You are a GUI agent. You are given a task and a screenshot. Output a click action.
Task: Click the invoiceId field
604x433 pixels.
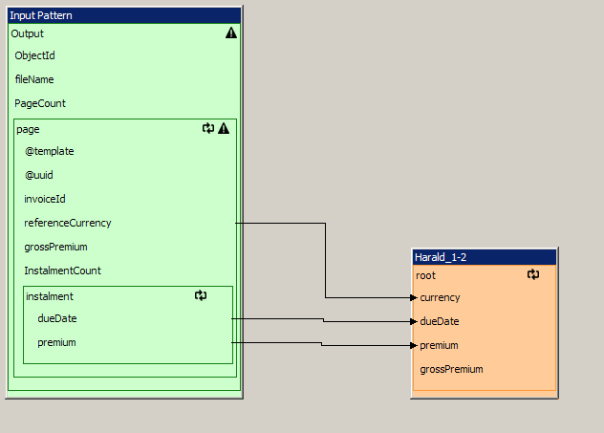pyautogui.click(x=45, y=199)
